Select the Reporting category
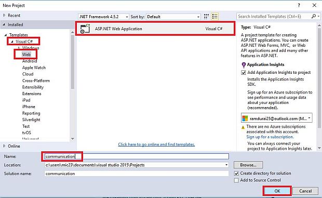This screenshot has height=198, width=322. pos(31,113)
